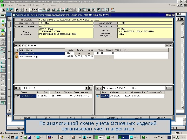Click the Дата выпуска field showing 28.05.91
Image resolution: width=187 pixels, height=140 pixels.
tap(145, 23)
